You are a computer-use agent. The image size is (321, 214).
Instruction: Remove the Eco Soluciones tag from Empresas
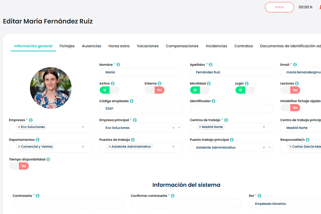click(19, 127)
